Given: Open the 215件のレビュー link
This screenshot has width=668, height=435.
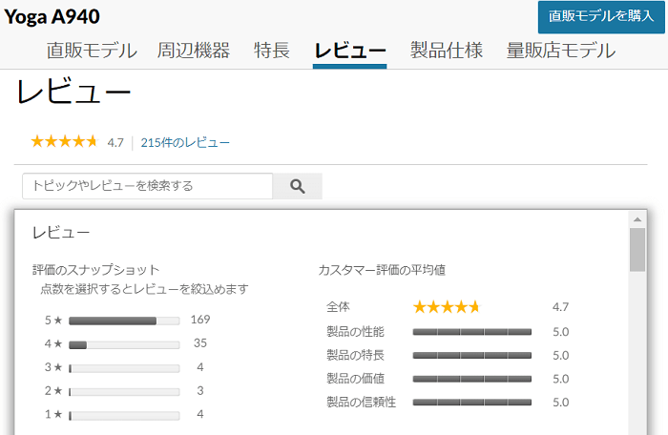Looking at the screenshot, I should tap(185, 142).
